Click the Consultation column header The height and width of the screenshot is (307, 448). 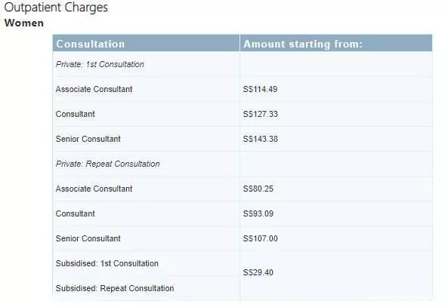[91, 44]
